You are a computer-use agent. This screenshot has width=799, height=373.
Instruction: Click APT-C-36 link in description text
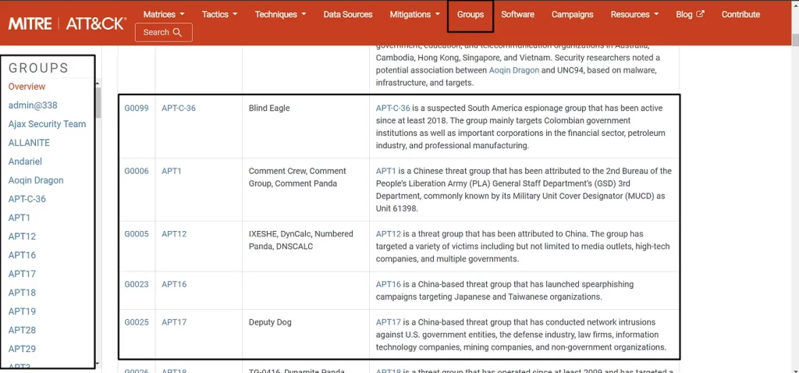tap(393, 108)
